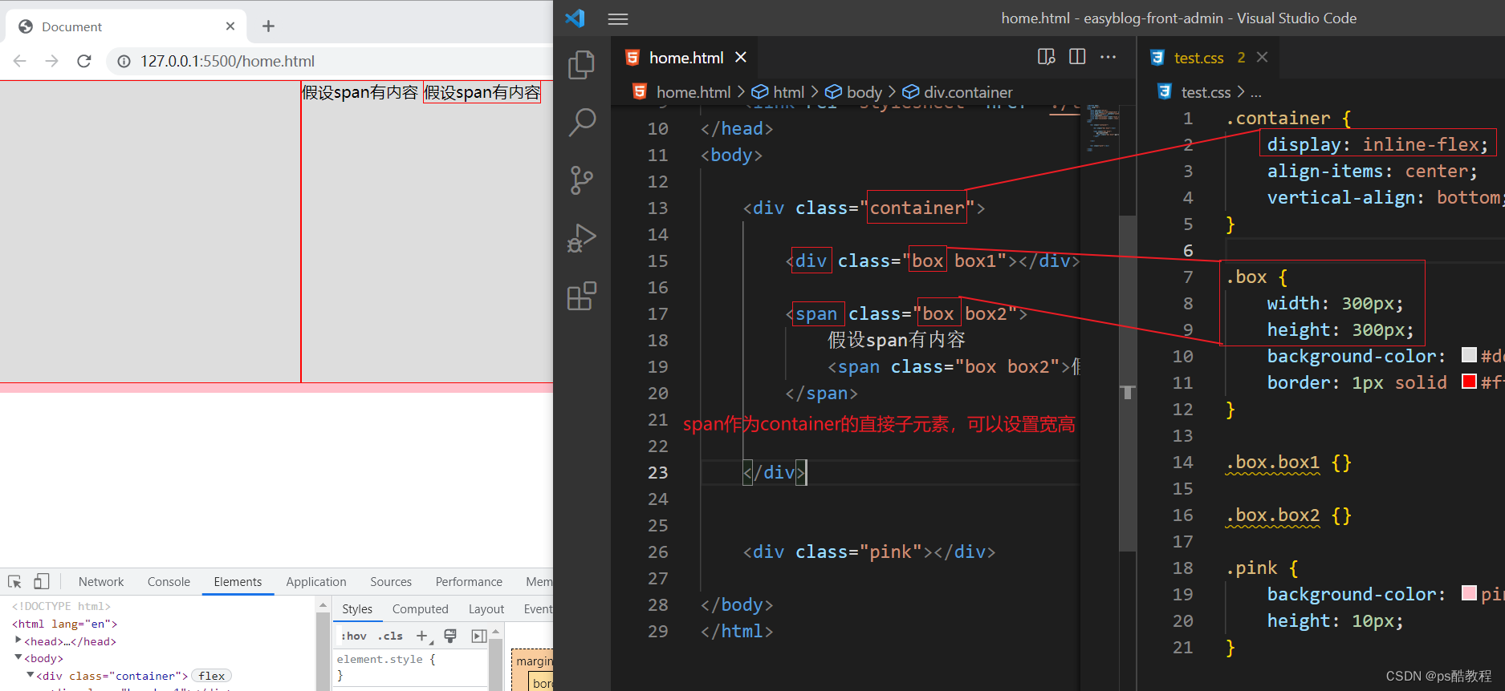Viewport: 1505px width, 691px height.
Task: Click the 'display: inline-flex;' line
Action: pyautogui.click(x=1377, y=144)
